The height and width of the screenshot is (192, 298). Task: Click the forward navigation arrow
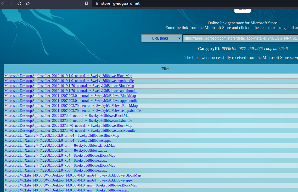coord(11,4)
